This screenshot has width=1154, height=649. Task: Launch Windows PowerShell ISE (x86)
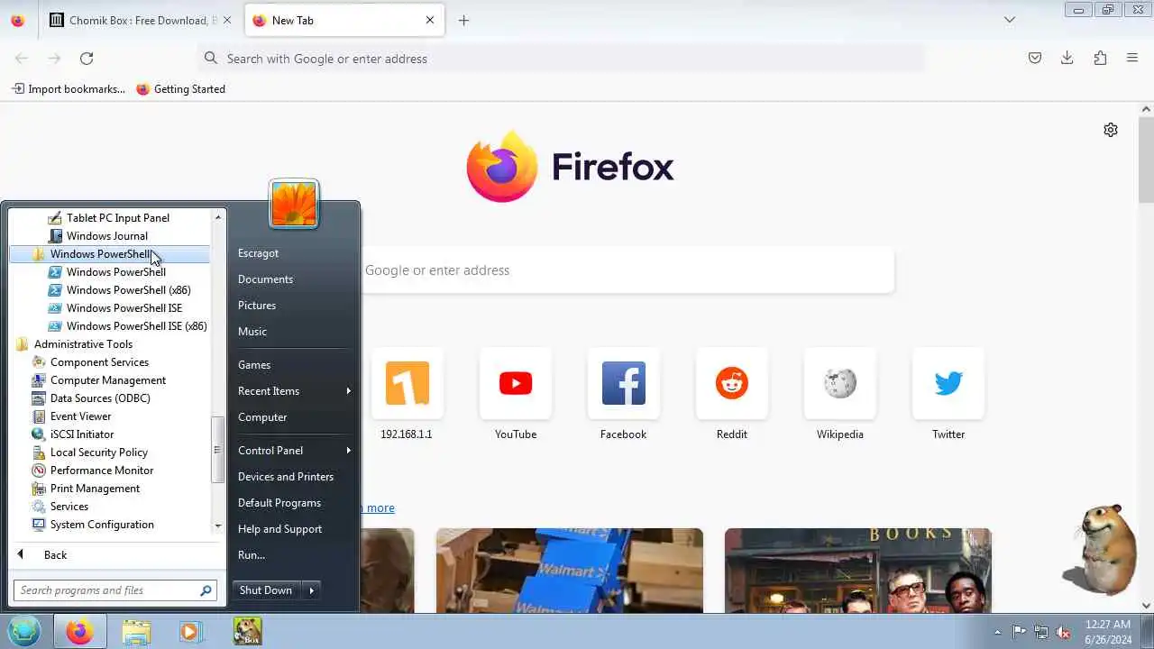pyautogui.click(x=136, y=326)
